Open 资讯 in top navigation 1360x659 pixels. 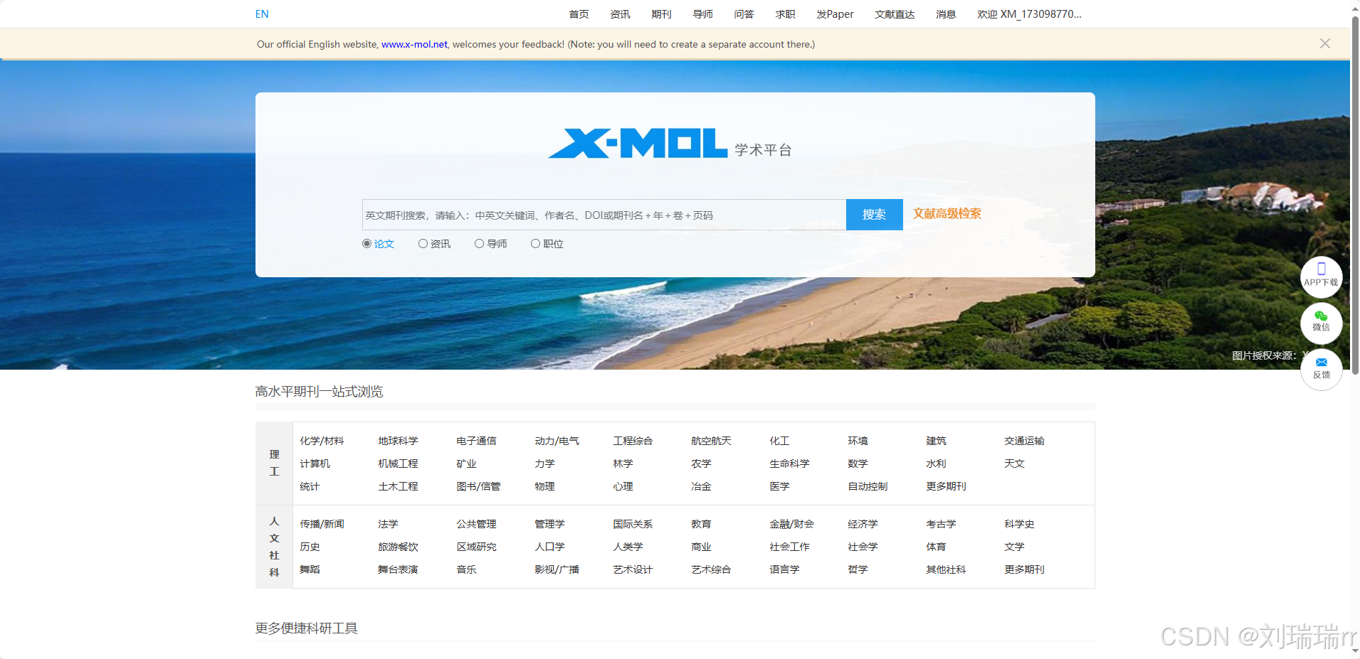[x=620, y=14]
